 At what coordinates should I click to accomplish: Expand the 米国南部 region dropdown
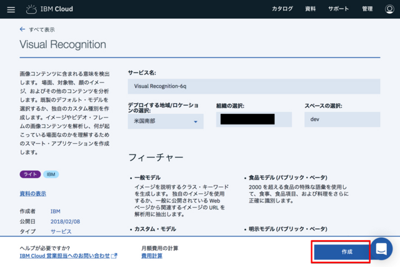[x=166, y=121]
